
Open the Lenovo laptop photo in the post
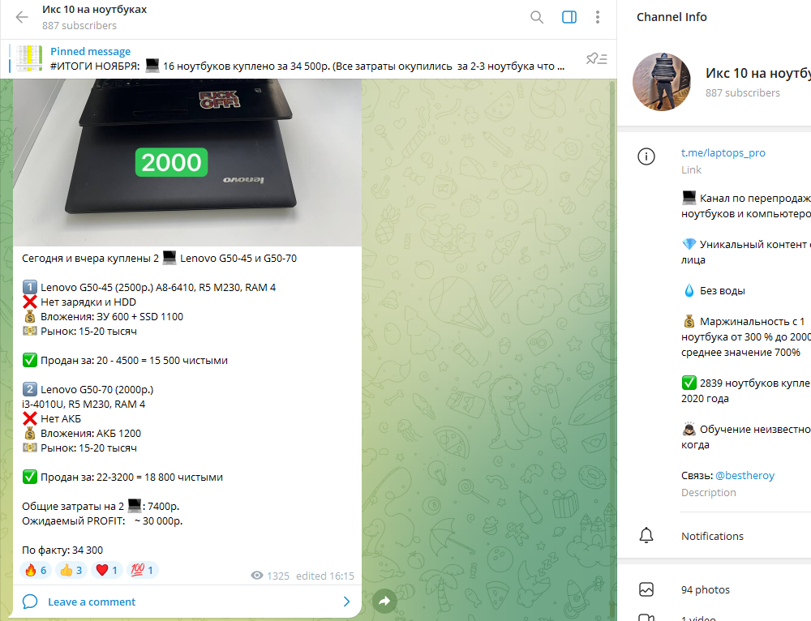[x=187, y=162]
